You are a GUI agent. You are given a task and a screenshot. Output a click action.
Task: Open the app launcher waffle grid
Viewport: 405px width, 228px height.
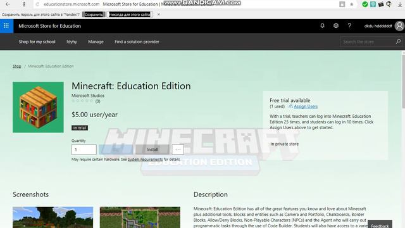[6, 26]
